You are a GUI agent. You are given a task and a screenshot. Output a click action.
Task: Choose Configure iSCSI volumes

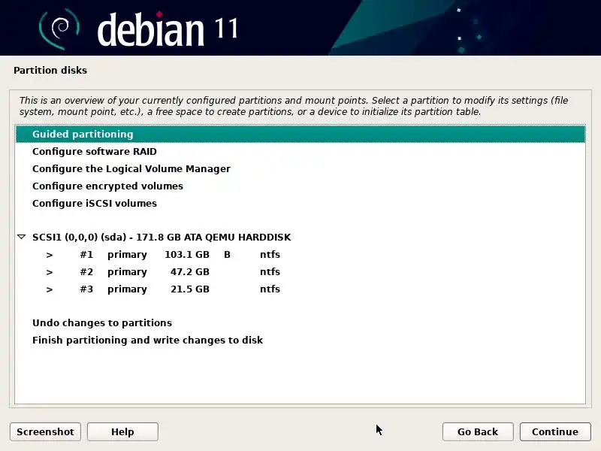pyautogui.click(x=300, y=203)
